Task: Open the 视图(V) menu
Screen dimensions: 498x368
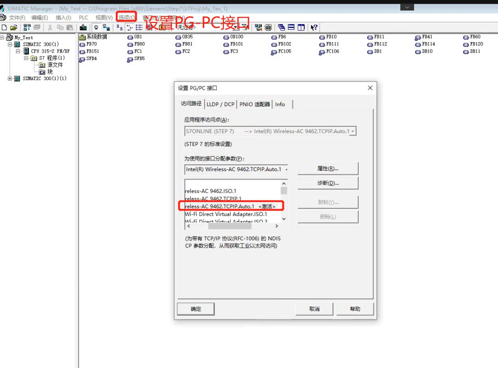Action: point(104,17)
